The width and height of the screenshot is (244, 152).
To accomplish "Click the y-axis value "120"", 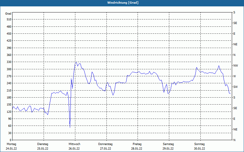I will pyautogui.click(x=9, y=112).
